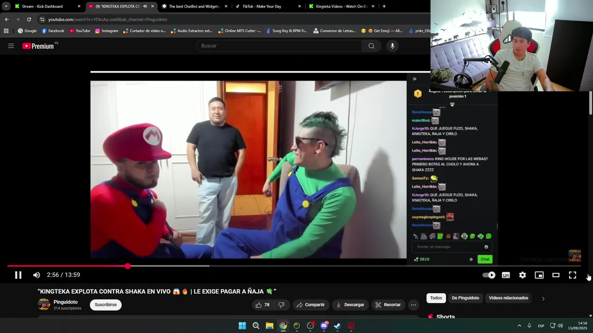Switch to the Kingteka Videos tab
The height and width of the screenshot is (333, 593).
[x=341, y=6]
